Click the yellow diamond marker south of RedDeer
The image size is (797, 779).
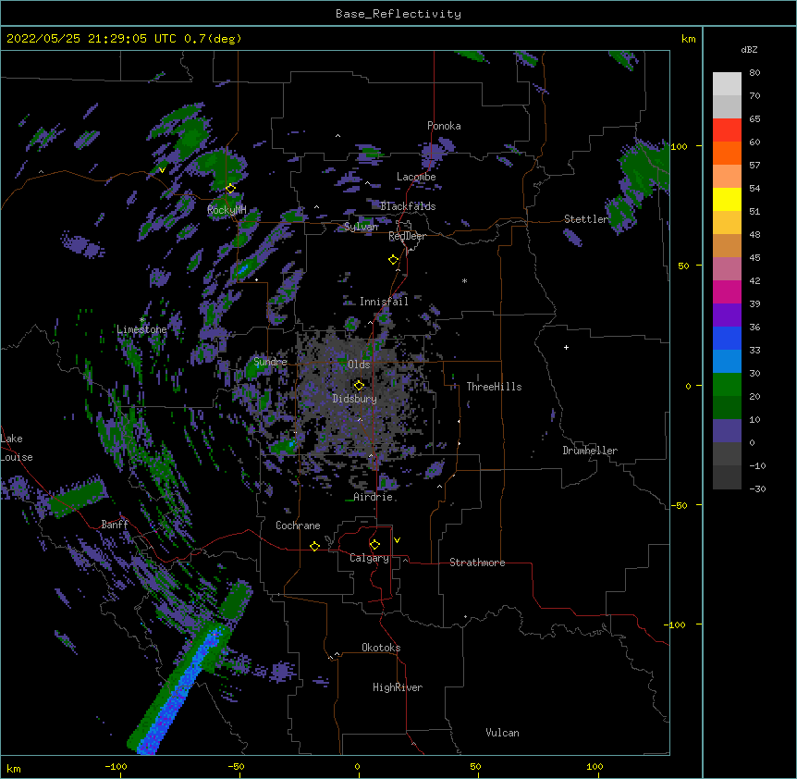coord(393,260)
